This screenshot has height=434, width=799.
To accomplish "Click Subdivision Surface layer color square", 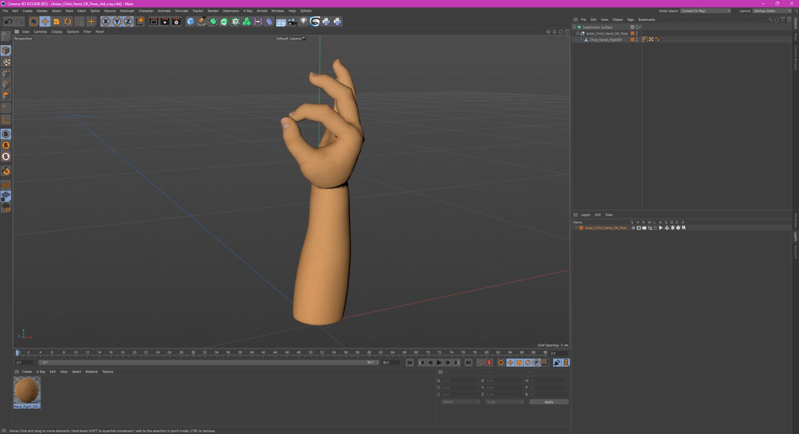I will tap(632, 27).
